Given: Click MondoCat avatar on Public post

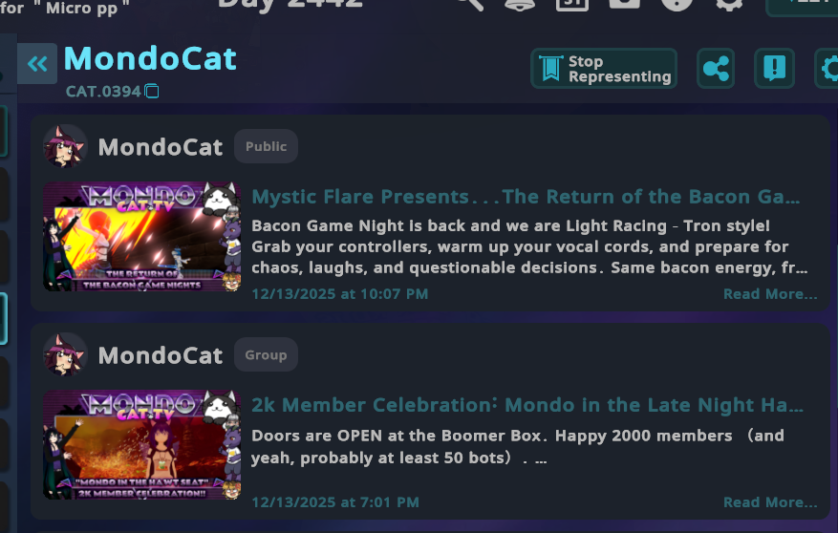Looking at the screenshot, I should (x=65, y=146).
